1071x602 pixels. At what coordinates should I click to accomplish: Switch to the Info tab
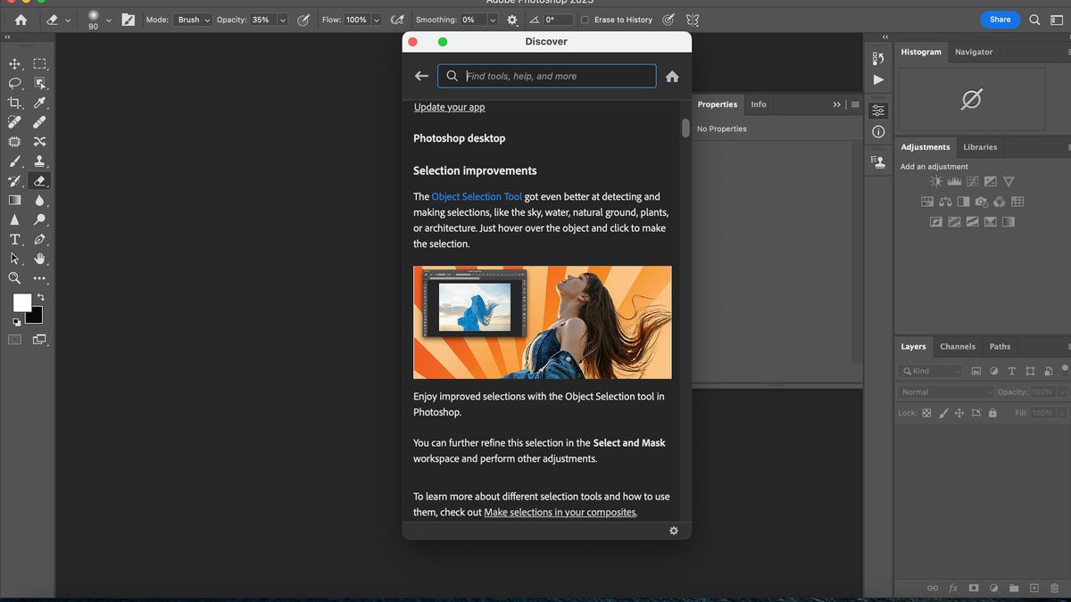pos(759,104)
